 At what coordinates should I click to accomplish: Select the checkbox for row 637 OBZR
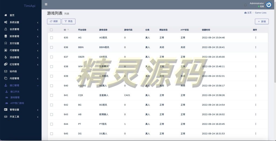(51, 57)
